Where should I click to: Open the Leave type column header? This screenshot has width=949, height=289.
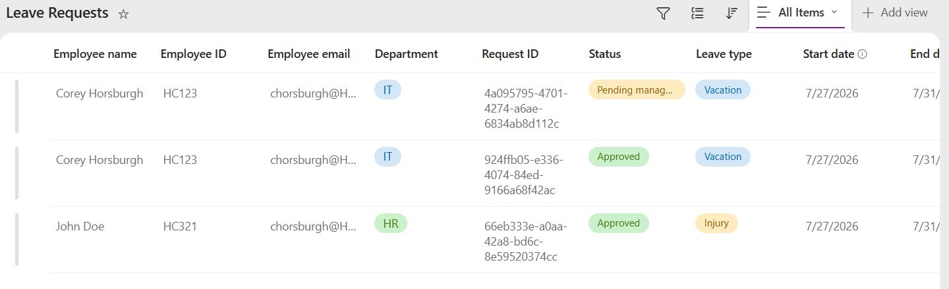(724, 54)
